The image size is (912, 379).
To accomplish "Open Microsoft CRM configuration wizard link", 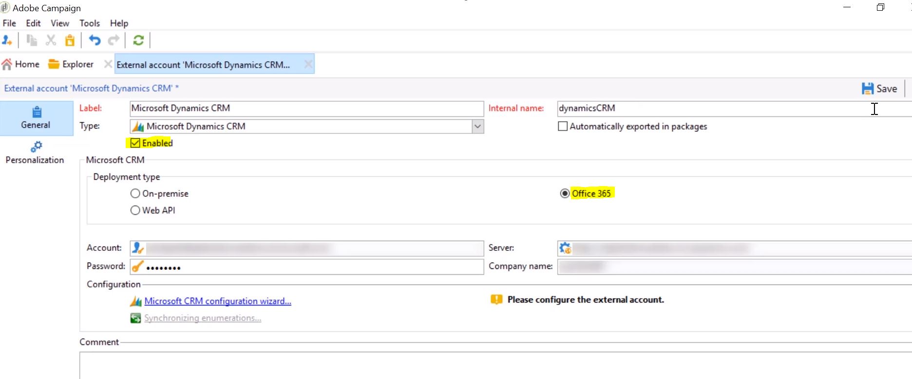I will [218, 301].
